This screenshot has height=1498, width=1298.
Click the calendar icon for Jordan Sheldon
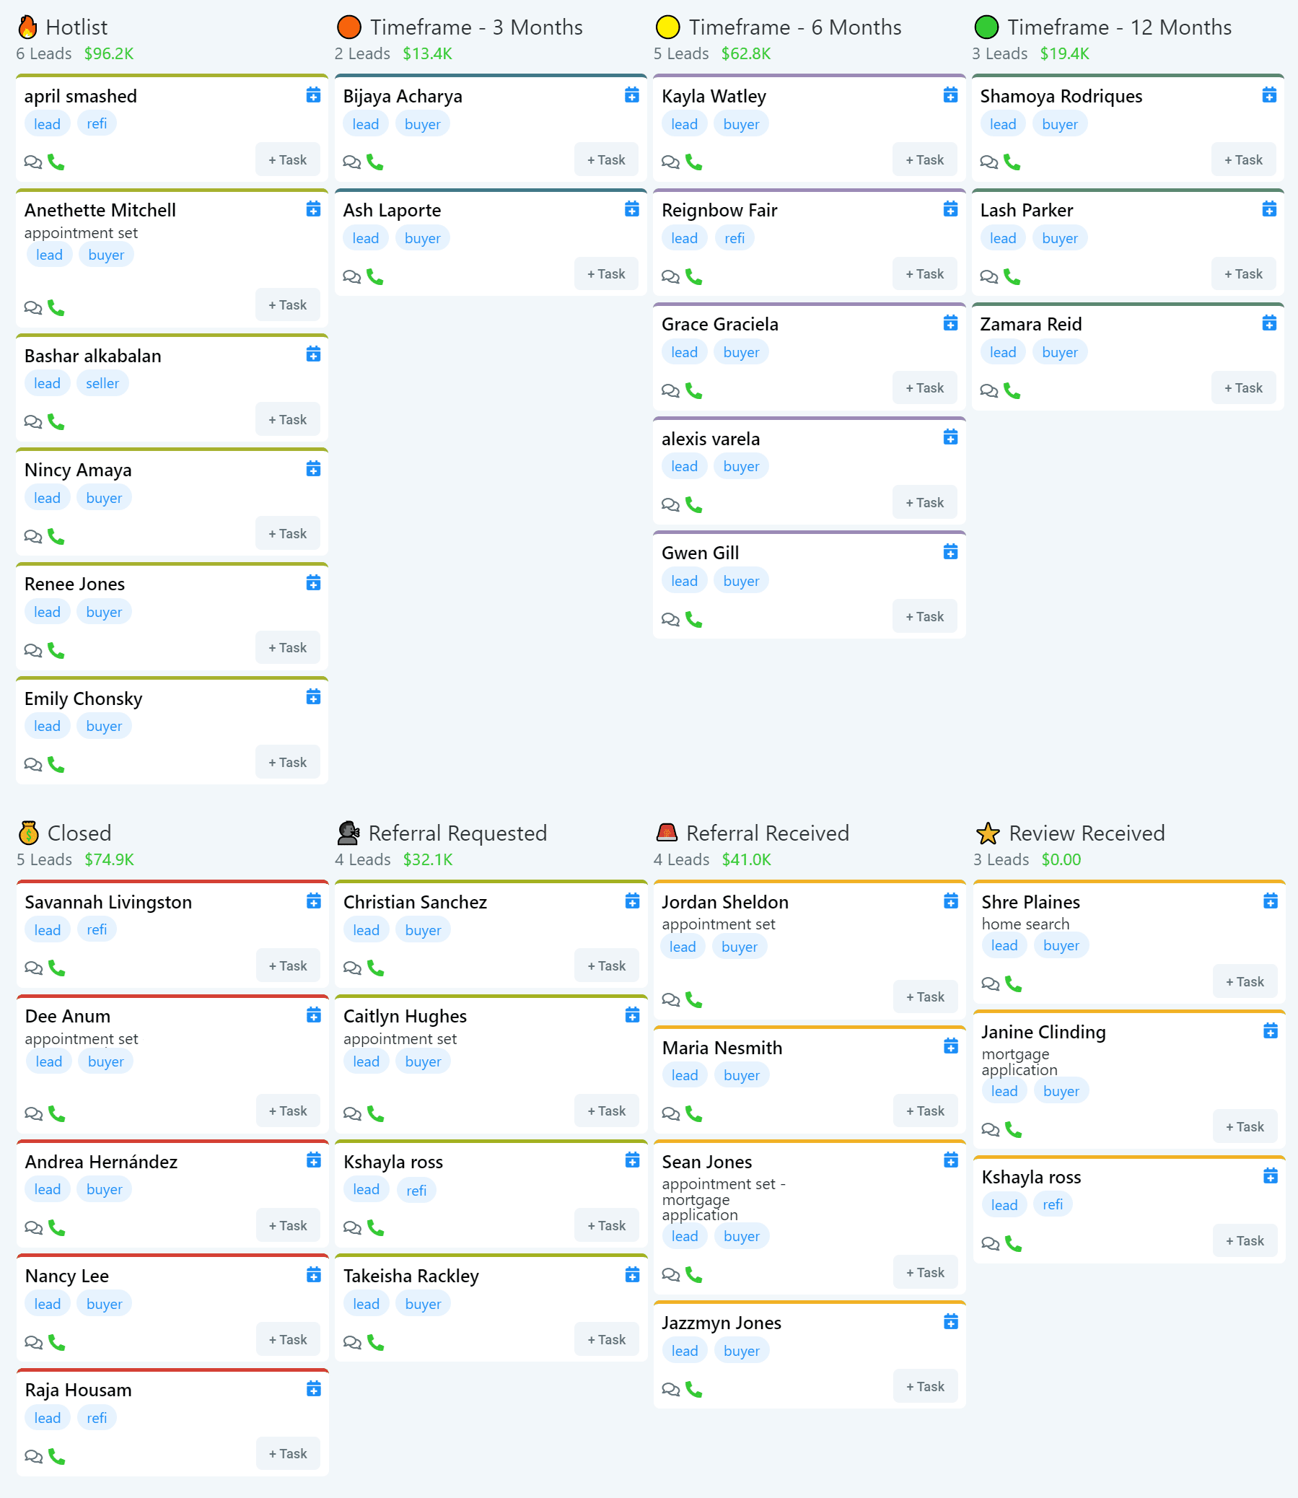coord(951,901)
